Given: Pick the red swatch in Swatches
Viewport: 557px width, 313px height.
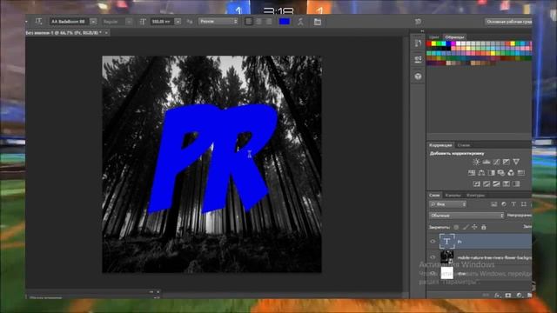Looking at the screenshot, I should (429, 43).
